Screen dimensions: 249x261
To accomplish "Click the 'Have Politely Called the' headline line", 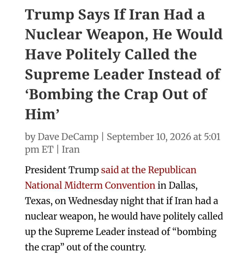I will pos(111,55).
